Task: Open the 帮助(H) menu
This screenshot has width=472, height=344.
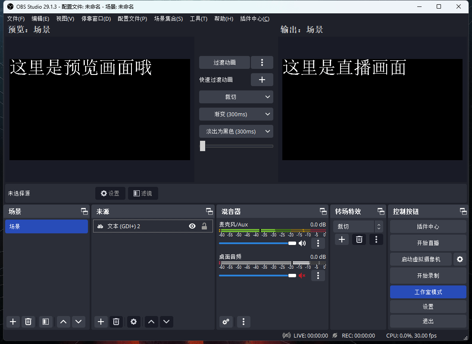Action: coord(224,19)
